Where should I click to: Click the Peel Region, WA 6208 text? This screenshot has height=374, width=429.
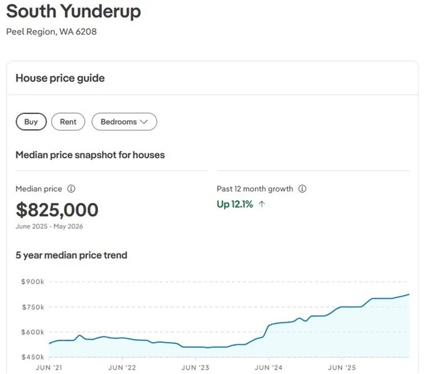point(51,32)
